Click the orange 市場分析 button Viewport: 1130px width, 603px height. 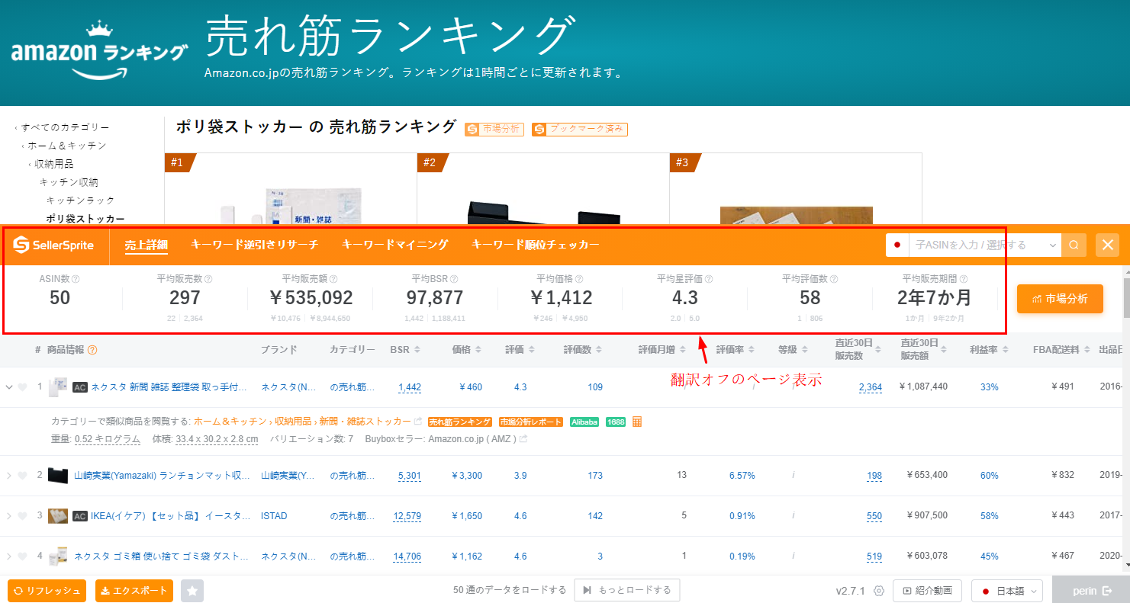click(1060, 298)
